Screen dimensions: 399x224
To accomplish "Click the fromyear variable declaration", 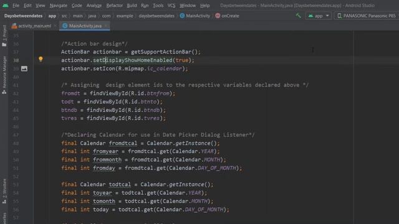I will [x=105, y=151].
